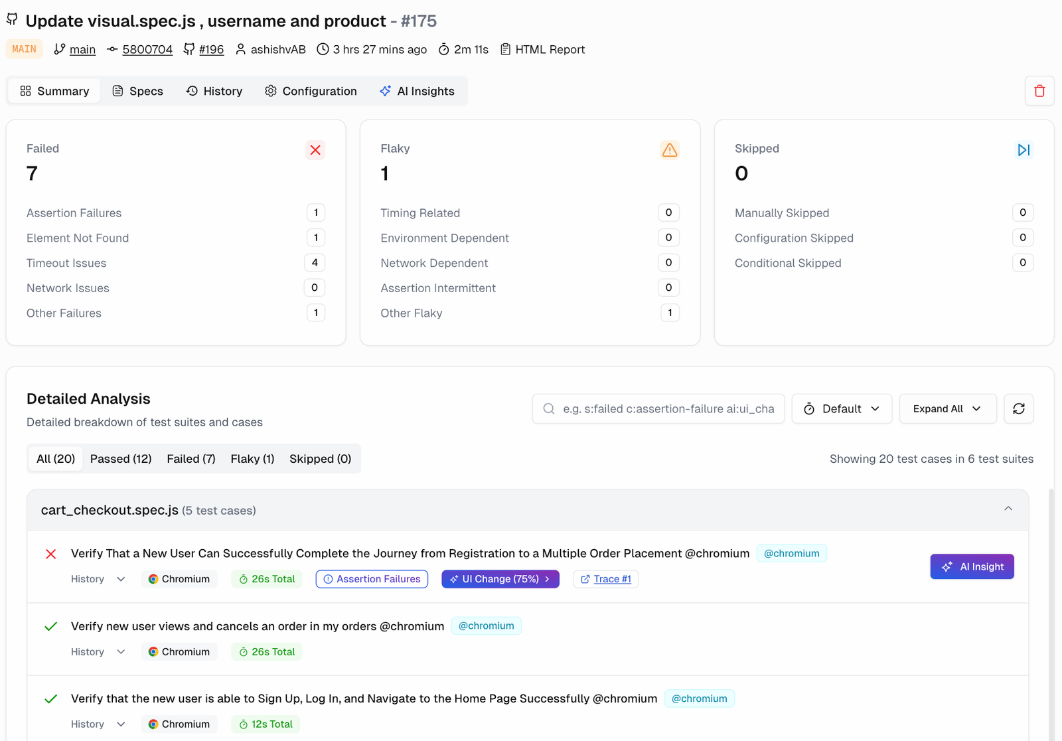Image resolution: width=1062 pixels, height=741 pixels.
Task: Open the Expand All dropdown
Action: (x=947, y=408)
